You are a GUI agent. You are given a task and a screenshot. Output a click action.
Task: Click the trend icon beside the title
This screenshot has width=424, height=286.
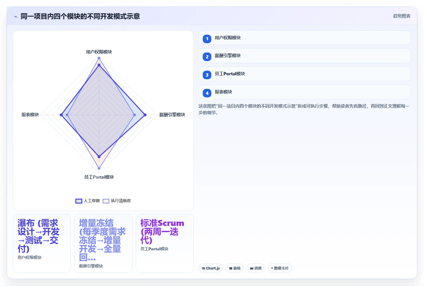click(x=16, y=16)
